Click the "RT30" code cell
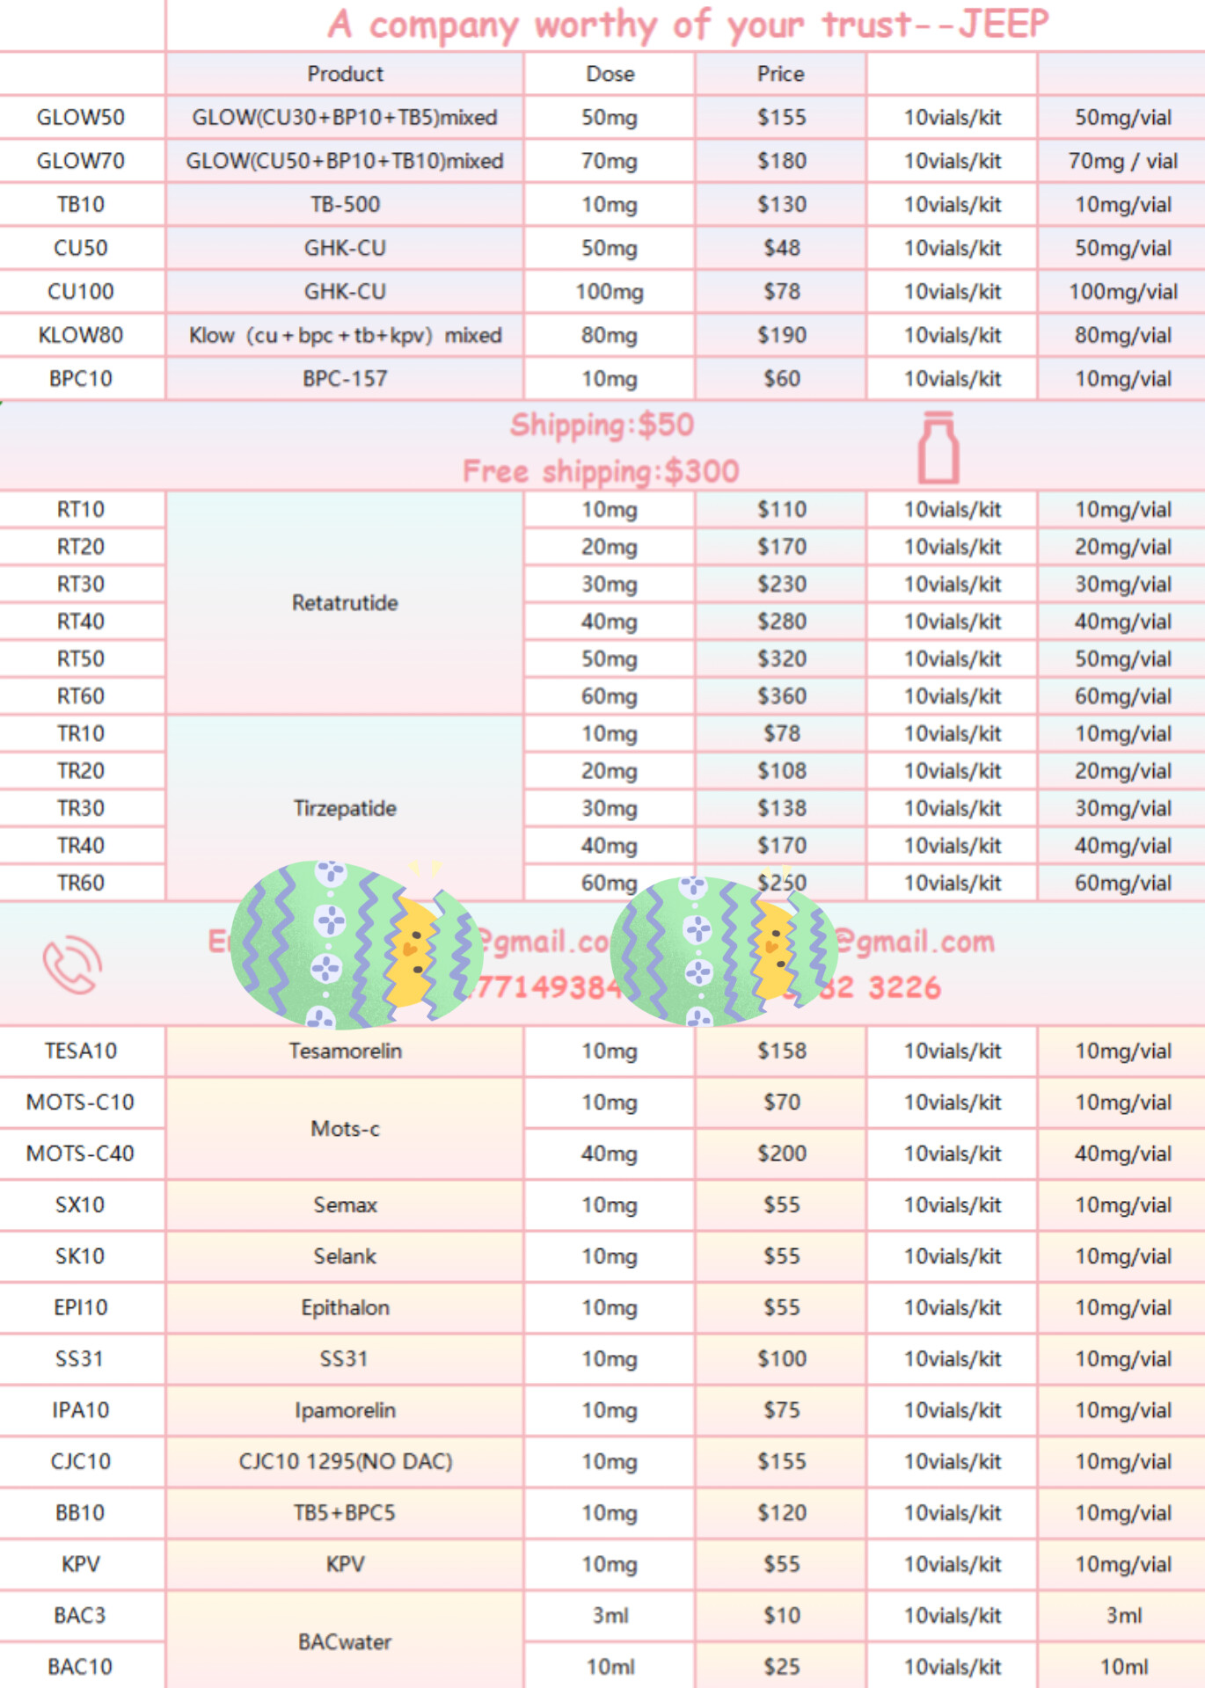The height and width of the screenshot is (1688, 1205). pos(81,585)
